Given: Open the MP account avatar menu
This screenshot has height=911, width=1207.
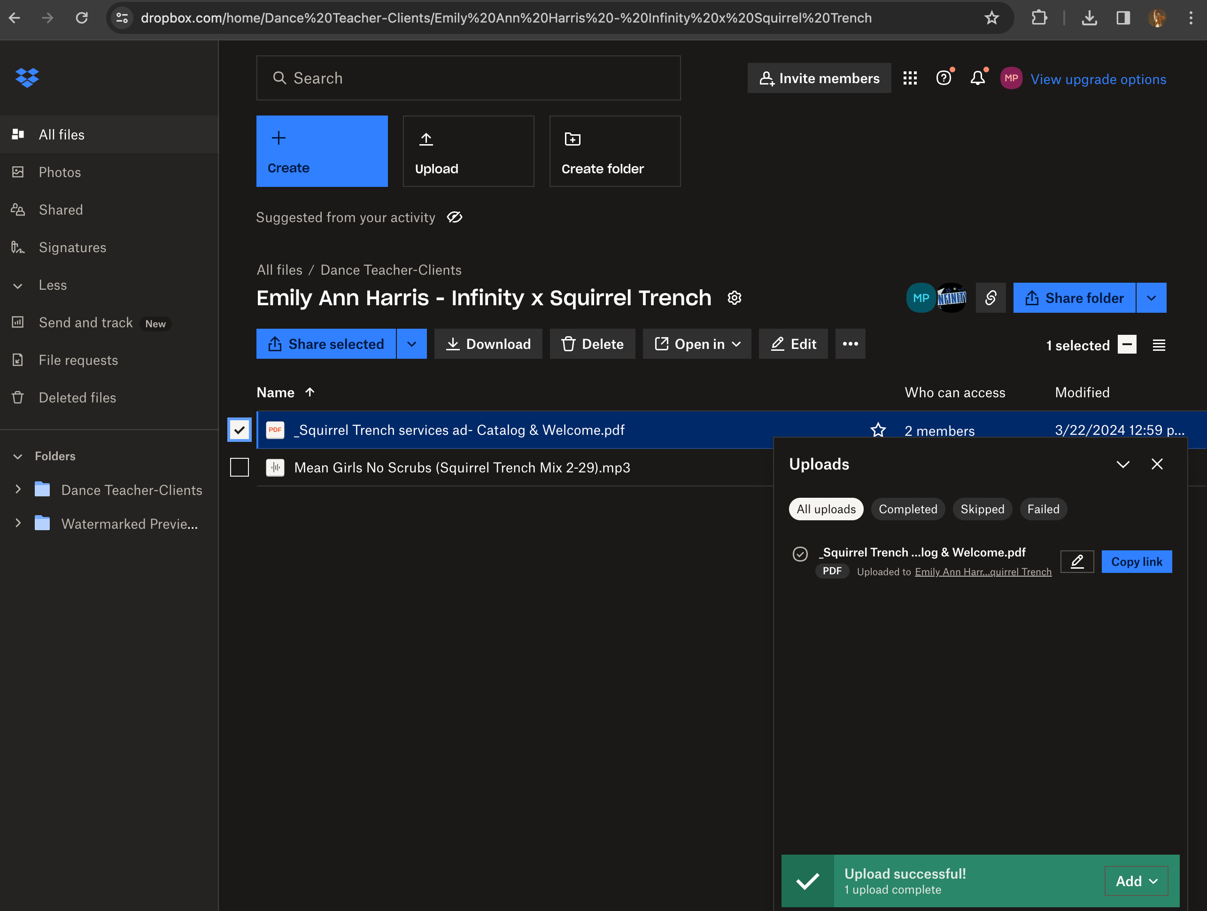Looking at the screenshot, I should point(1011,78).
